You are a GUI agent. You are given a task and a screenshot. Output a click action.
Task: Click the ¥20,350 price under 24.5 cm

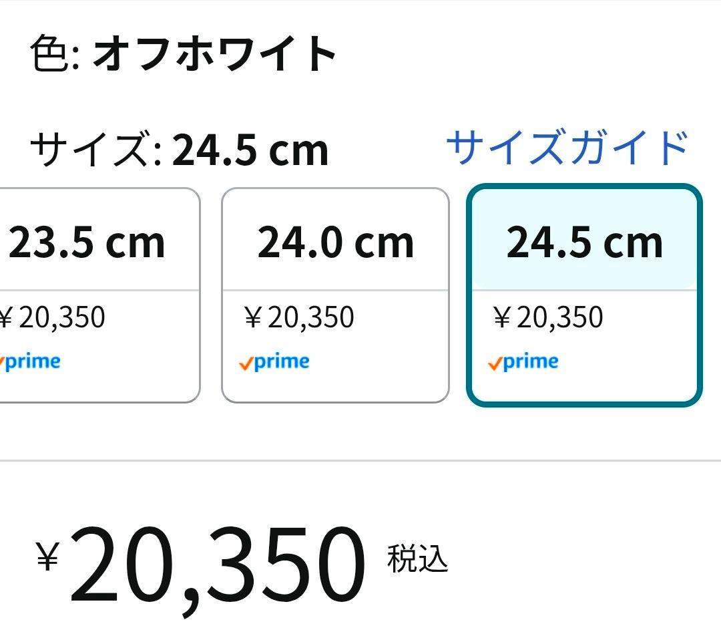pyautogui.click(x=548, y=317)
